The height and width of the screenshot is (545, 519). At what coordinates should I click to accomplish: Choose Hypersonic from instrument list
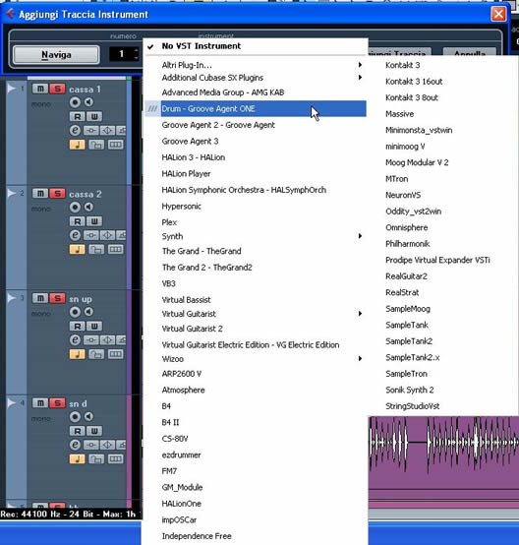[x=256, y=207]
